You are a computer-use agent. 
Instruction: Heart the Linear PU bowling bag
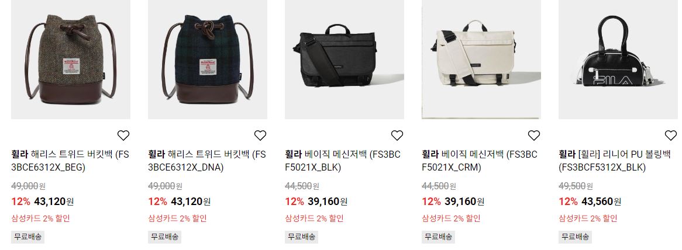click(x=671, y=136)
